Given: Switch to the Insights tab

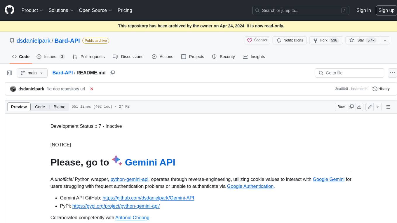Looking at the screenshot, I should point(254,57).
